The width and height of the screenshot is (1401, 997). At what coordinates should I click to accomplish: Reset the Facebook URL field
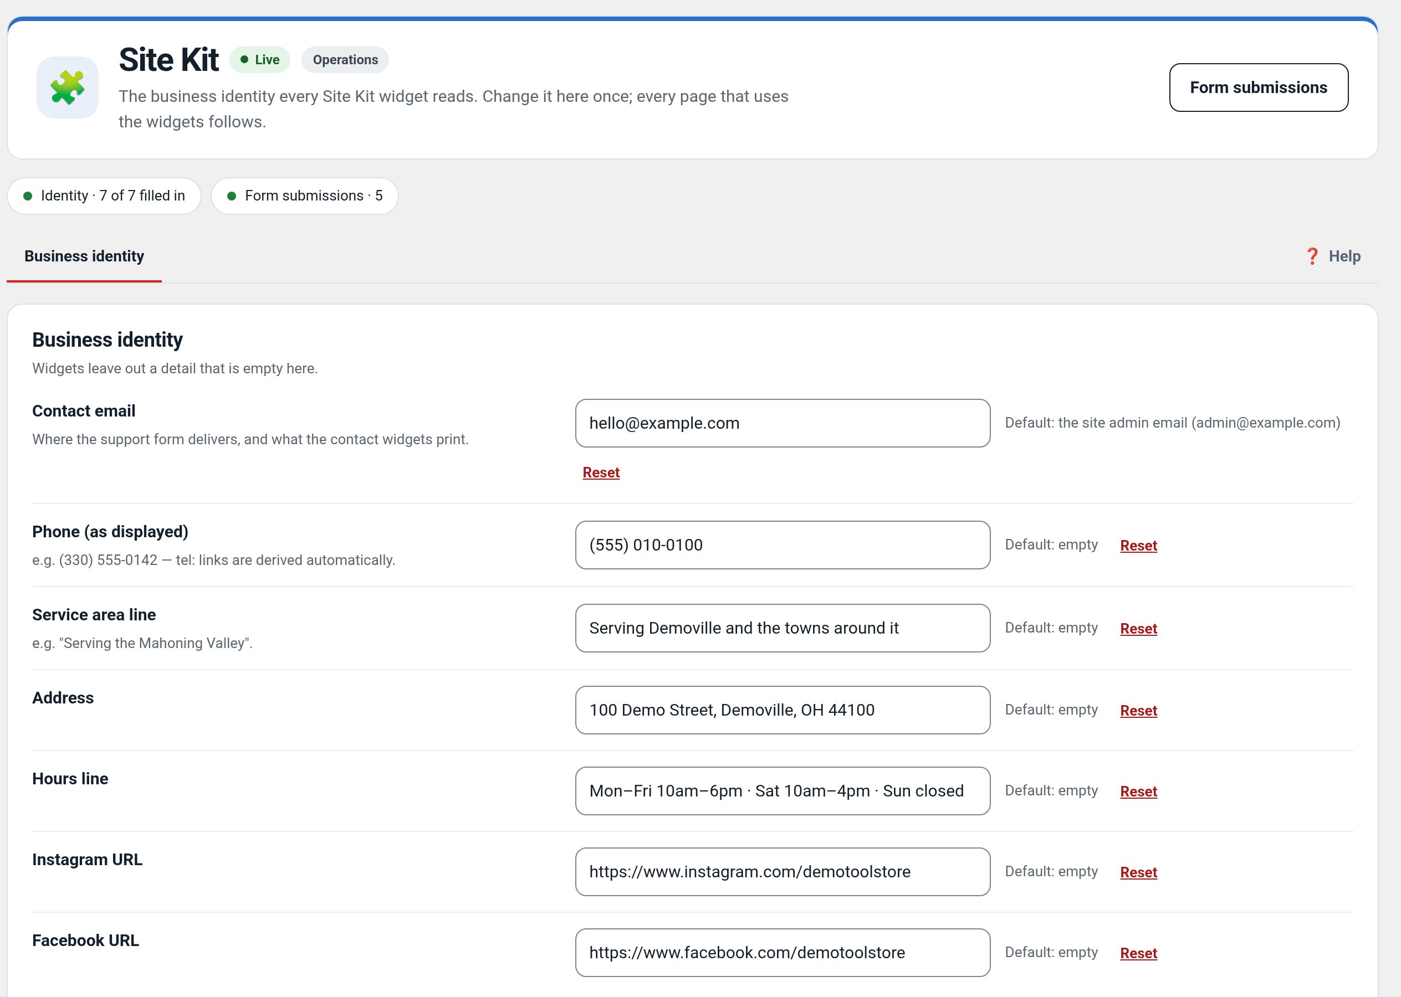click(1138, 953)
